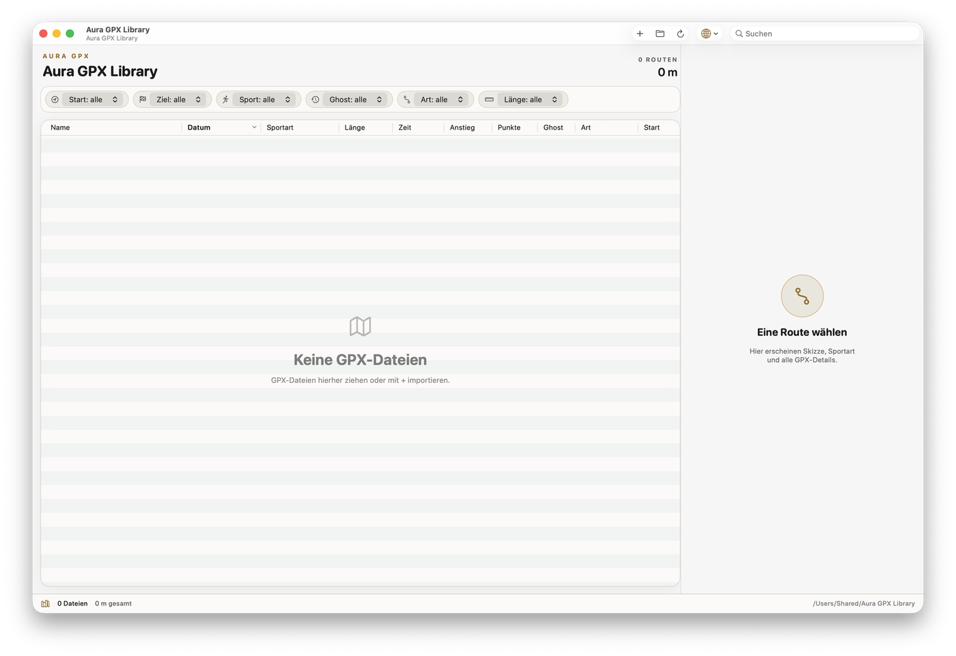Open the 'Ghost: alle' filter dropdown
This screenshot has width=956, height=656.
355,100
